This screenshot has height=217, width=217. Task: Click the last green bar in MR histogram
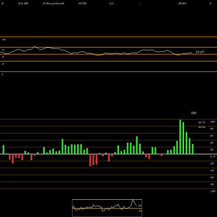pyautogui.click(x=193, y=149)
